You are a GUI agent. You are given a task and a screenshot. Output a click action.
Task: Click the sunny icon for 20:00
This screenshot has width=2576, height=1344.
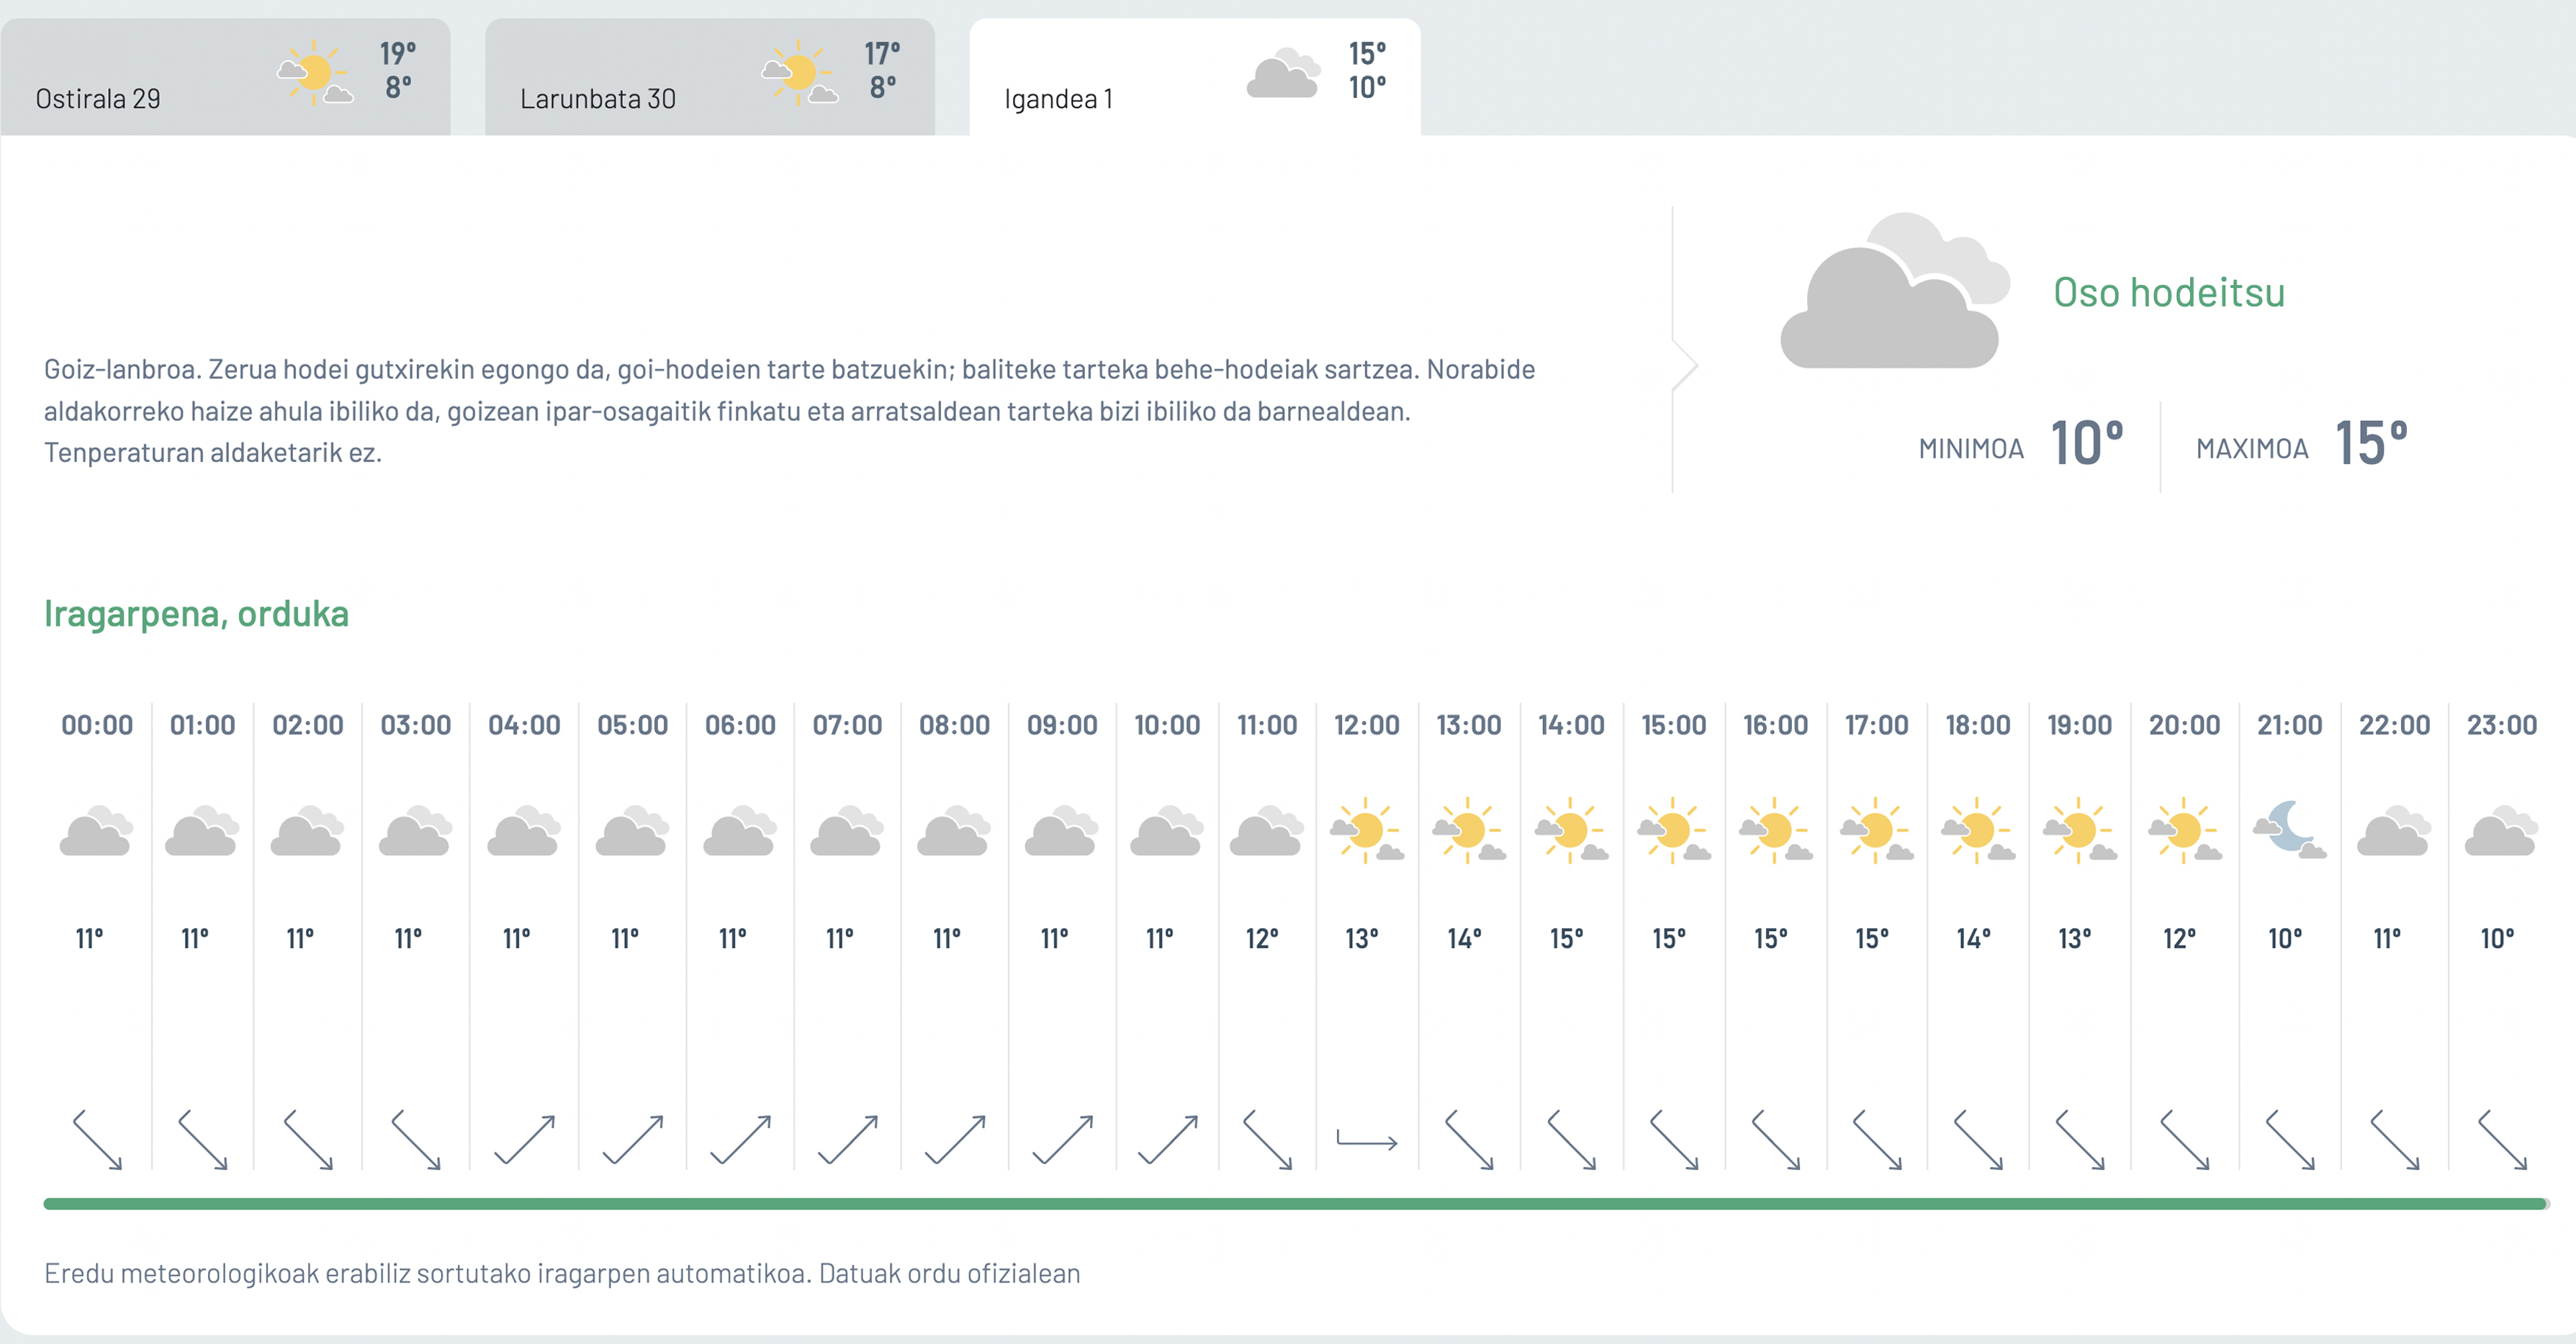[x=2185, y=830]
